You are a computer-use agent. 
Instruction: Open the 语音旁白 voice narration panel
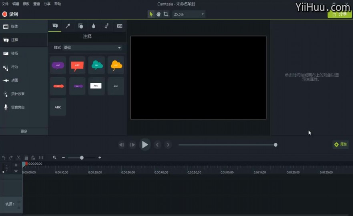(x=24, y=107)
